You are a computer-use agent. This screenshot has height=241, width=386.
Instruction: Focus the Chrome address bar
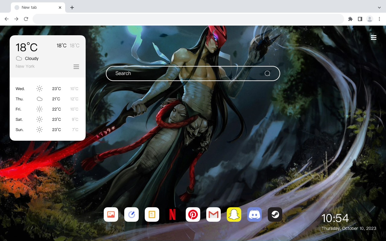pyautogui.click(x=188, y=19)
